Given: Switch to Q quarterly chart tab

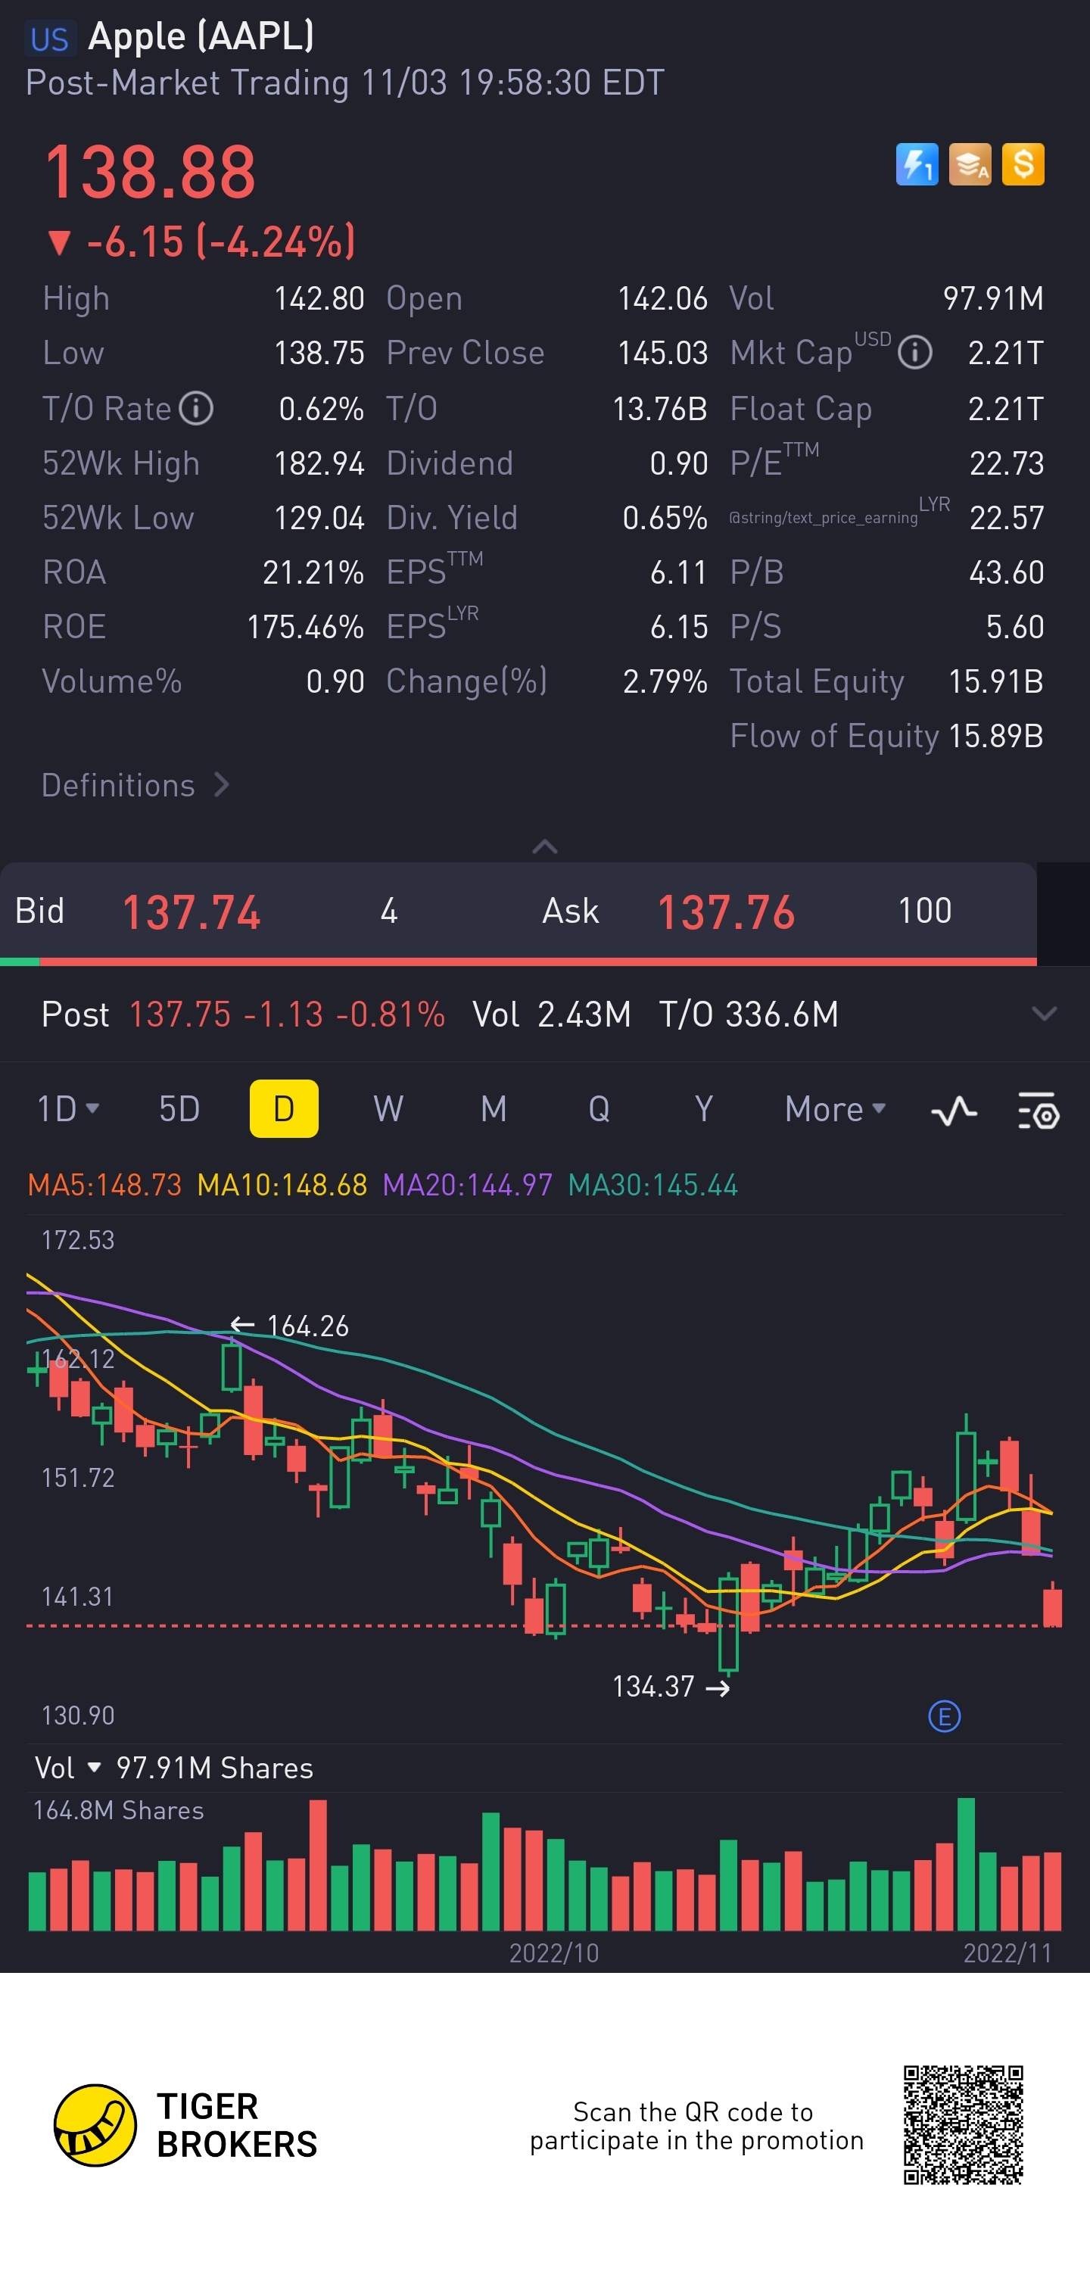Looking at the screenshot, I should pyautogui.click(x=599, y=1109).
